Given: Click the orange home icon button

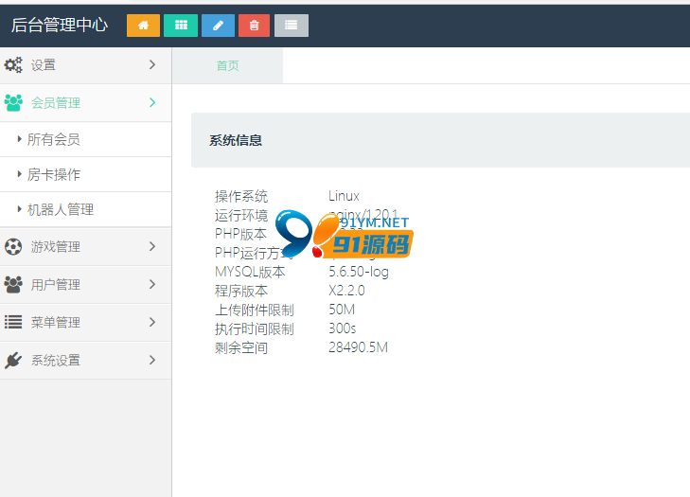Looking at the screenshot, I should pos(143,26).
